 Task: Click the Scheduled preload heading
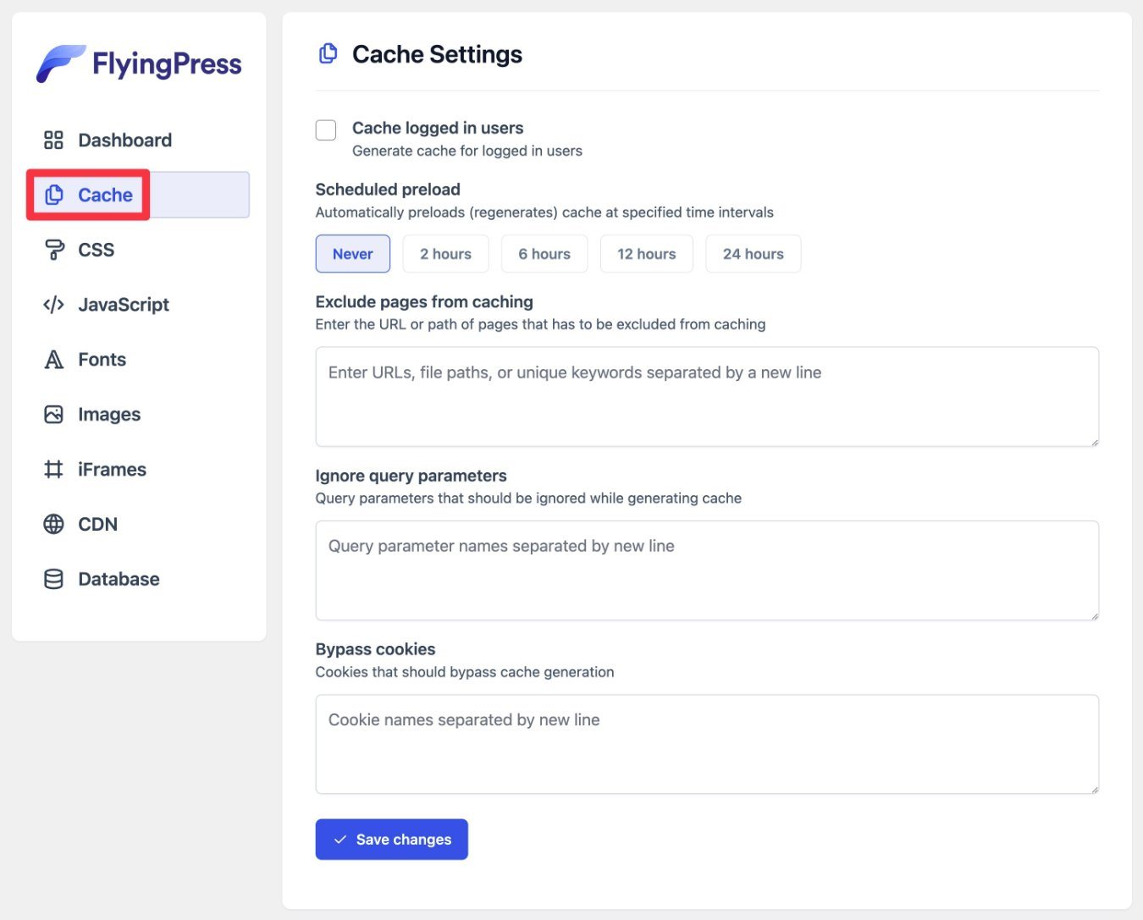(388, 190)
